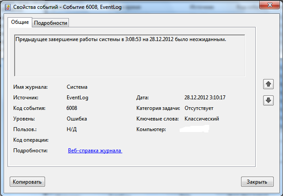Click the Ключевые слова label
283x196 pixels.
[157, 119]
